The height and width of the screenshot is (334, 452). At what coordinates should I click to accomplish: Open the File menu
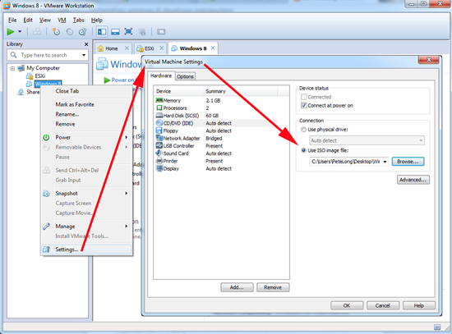coord(12,20)
